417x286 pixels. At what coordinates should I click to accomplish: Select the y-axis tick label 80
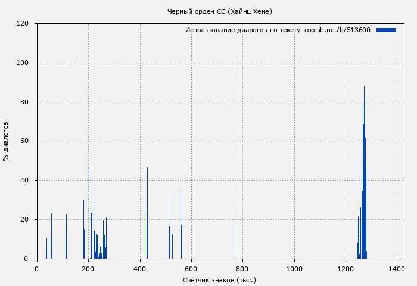point(24,102)
